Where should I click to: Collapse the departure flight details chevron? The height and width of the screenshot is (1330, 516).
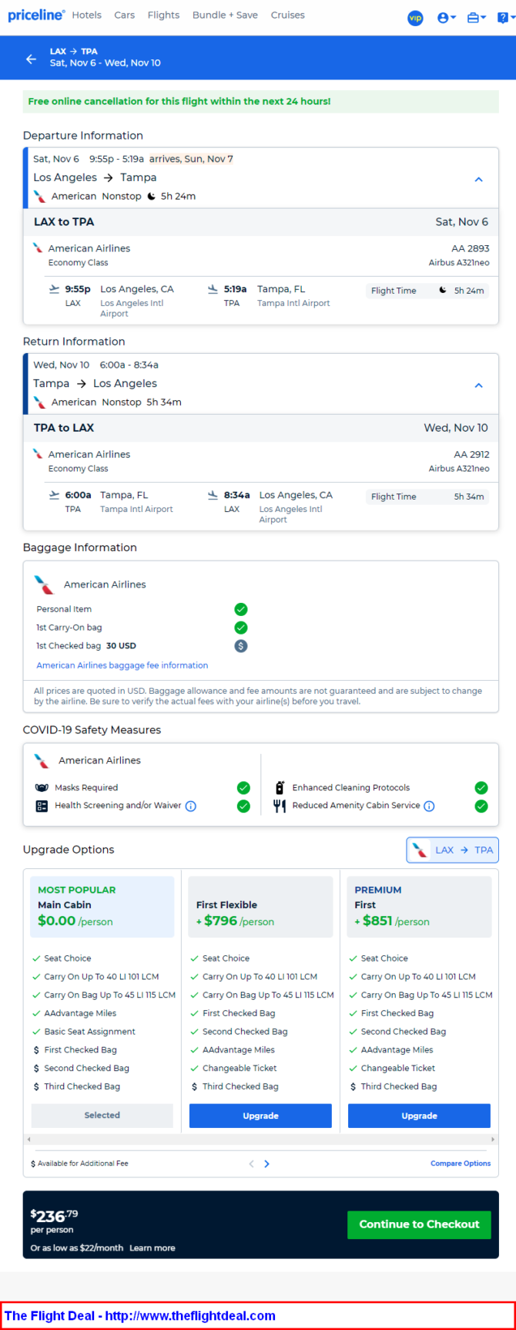[478, 180]
